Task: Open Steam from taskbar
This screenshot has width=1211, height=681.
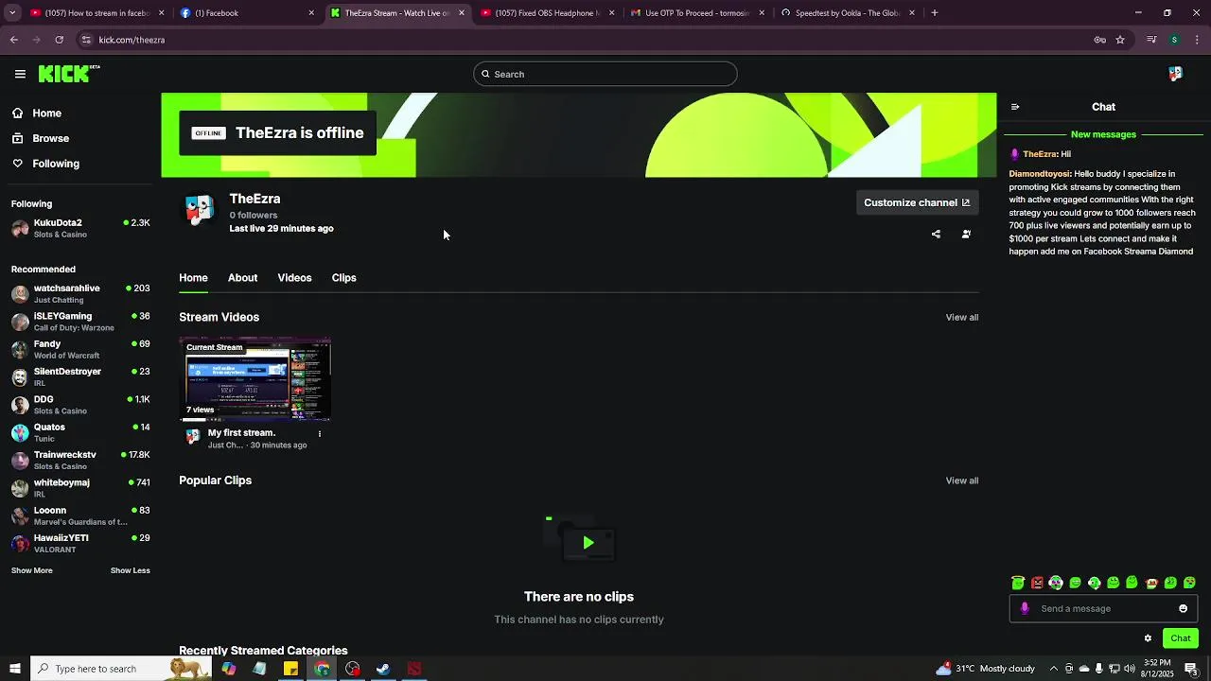Action: [x=383, y=669]
